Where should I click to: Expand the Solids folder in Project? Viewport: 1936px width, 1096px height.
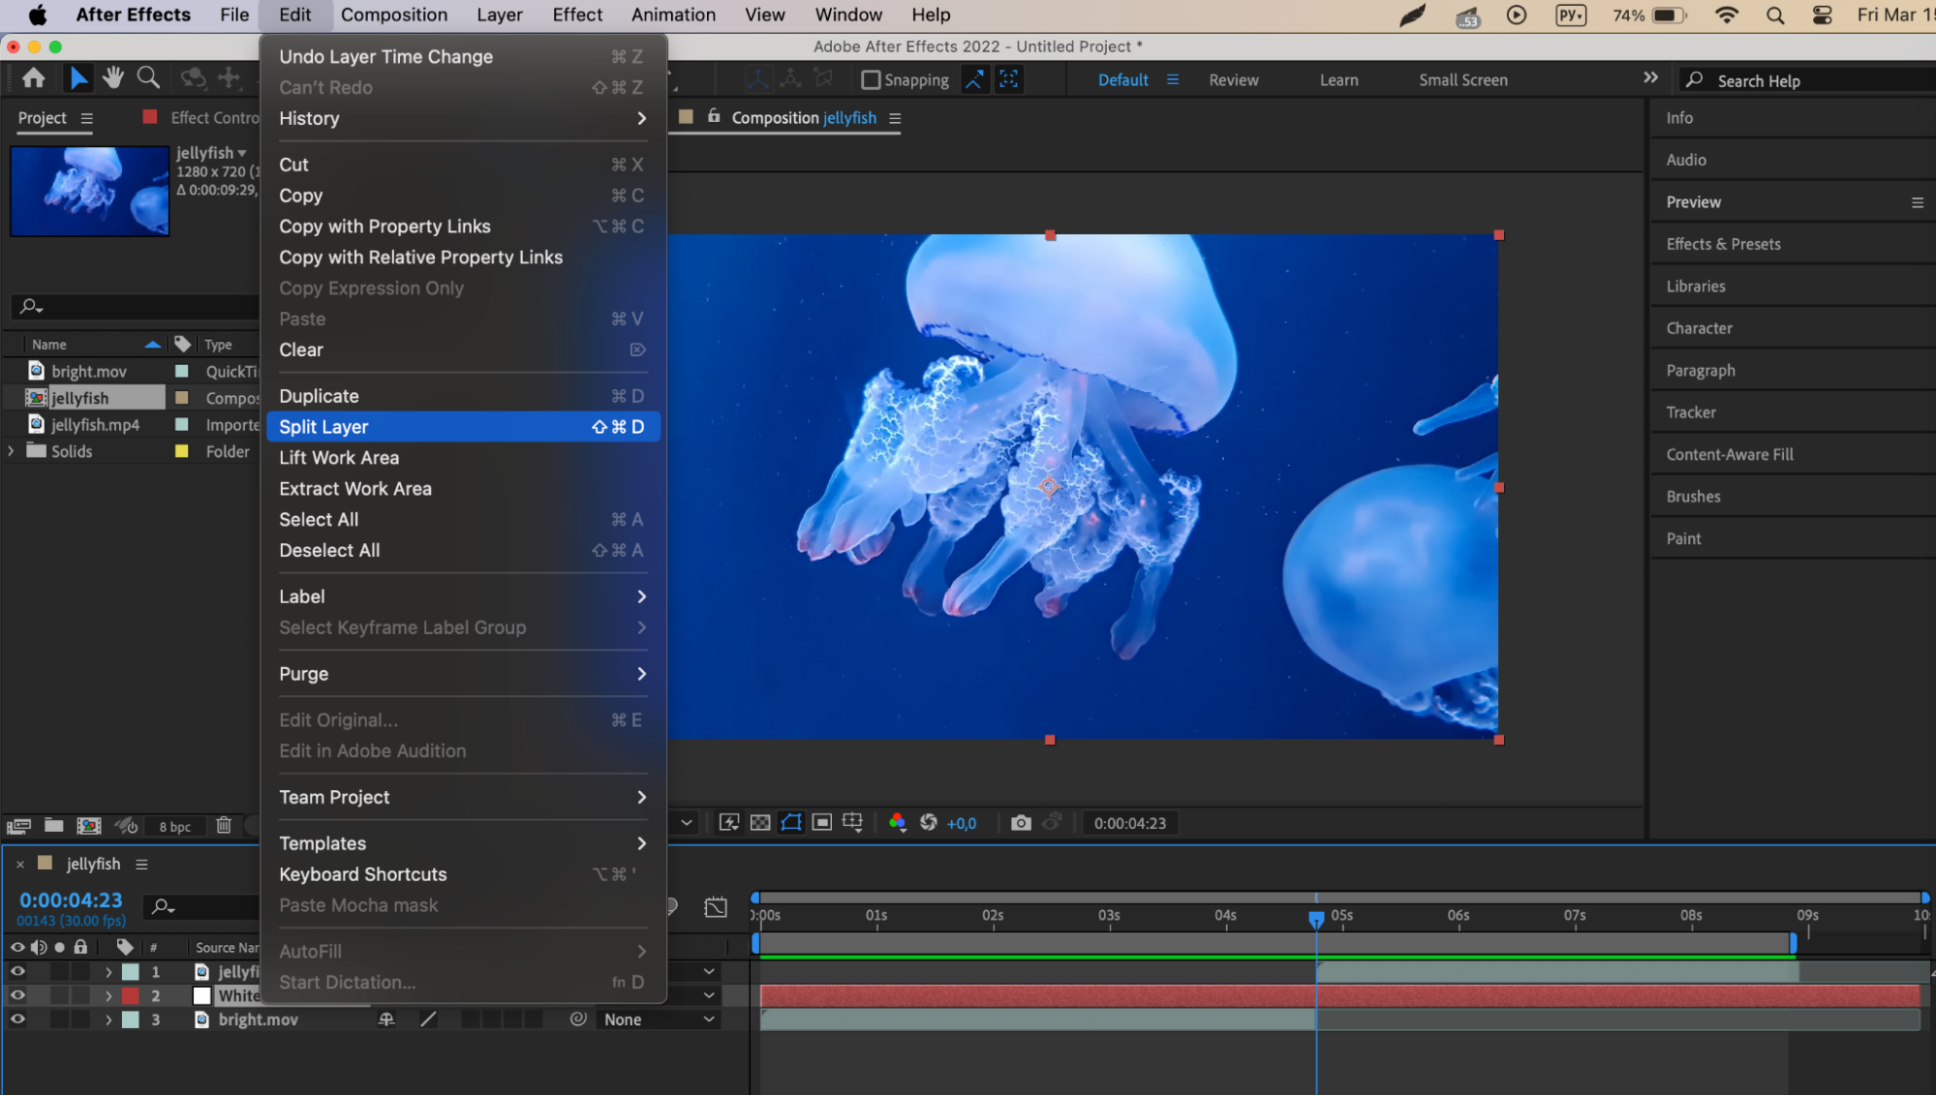click(x=11, y=451)
